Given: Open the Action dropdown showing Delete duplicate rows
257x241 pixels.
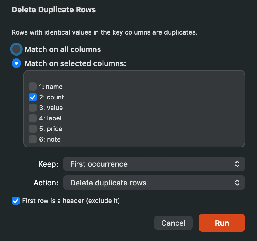Looking at the screenshot, I should [154, 183].
